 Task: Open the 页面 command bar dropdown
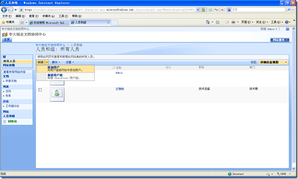click(x=247, y=22)
